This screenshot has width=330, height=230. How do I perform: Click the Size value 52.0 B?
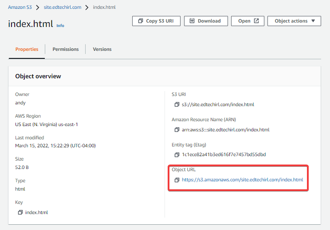(x=22, y=167)
